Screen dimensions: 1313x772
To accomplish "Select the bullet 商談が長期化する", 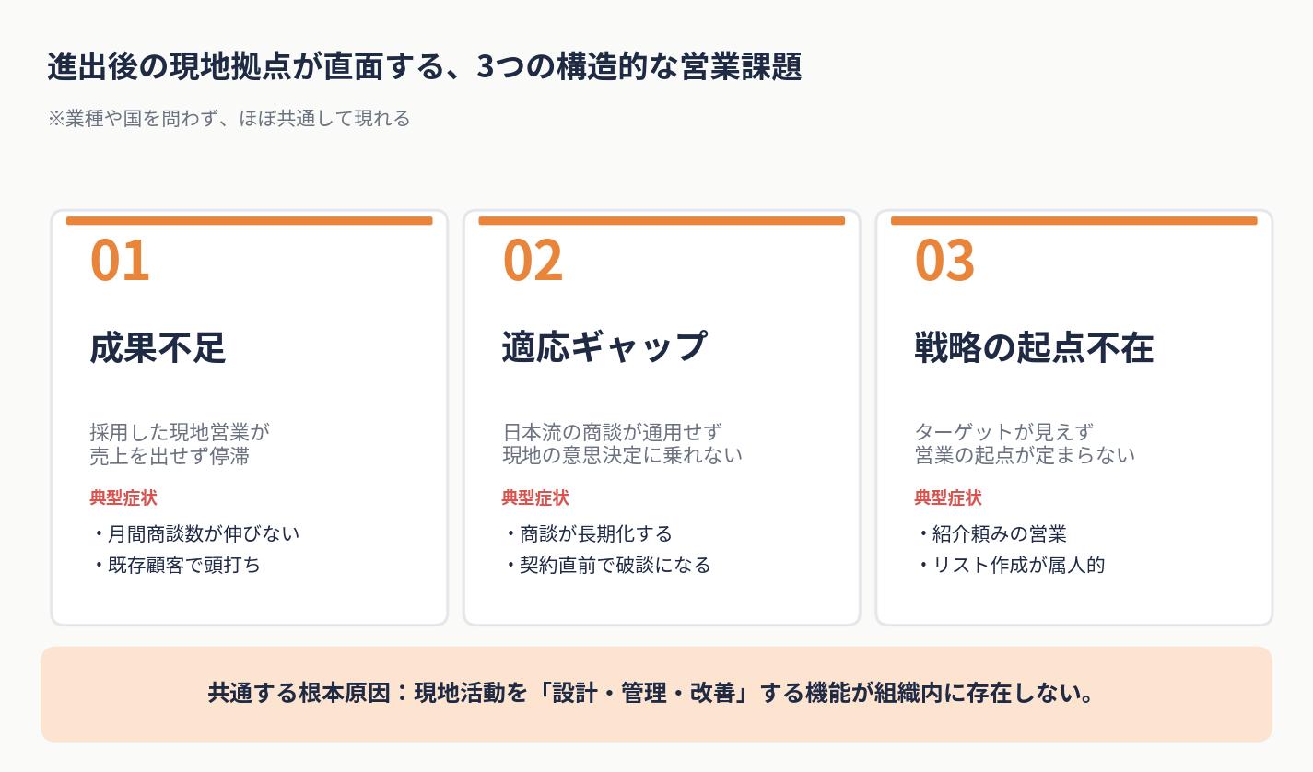I will [588, 534].
